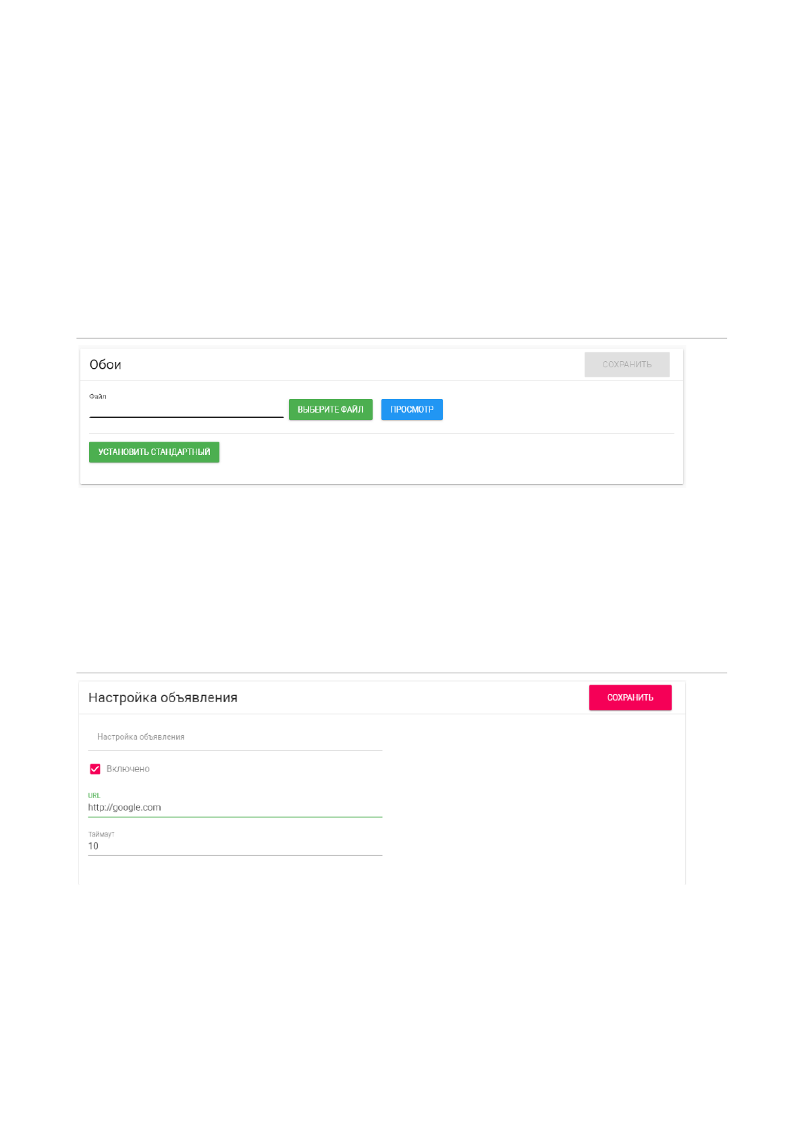The image size is (804, 1137).
Task: Click the underline of the Файл field
Action: tap(186, 417)
